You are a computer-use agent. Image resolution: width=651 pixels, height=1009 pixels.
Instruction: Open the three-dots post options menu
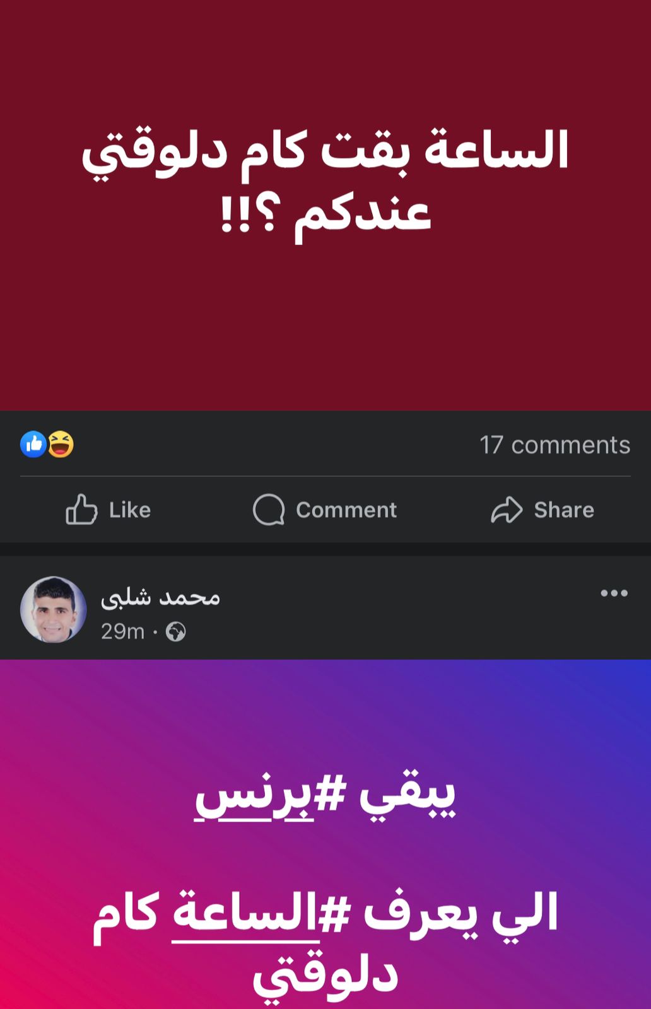coord(614,593)
